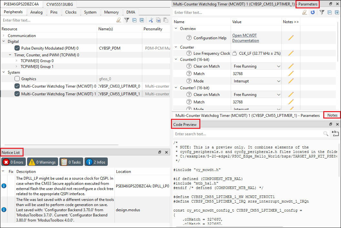Select the CYW55513IUBG device tab
This screenshot has height=228, width=341.
click(60, 4)
